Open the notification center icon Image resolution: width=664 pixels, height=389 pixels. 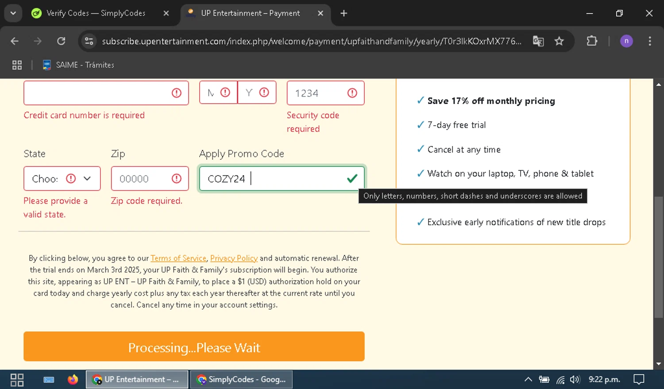pyautogui.click(x=639, y=380)
